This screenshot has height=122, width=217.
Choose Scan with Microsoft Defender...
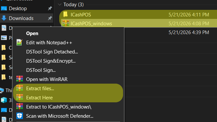click(x=68, y=116)
